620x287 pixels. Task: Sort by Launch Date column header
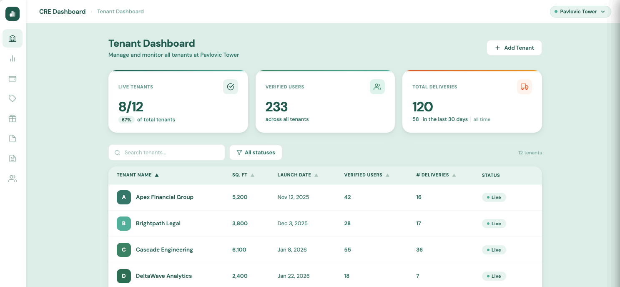(298, 175)
